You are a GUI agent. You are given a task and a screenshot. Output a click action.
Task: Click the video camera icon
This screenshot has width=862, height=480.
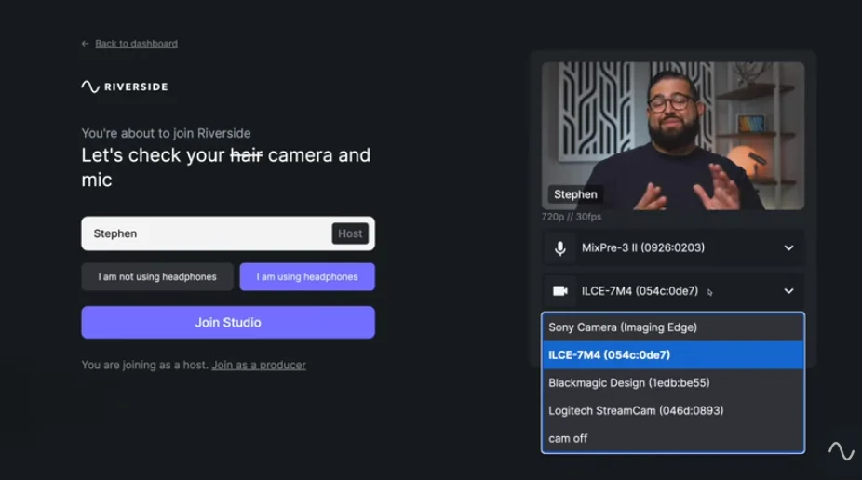tap(559, 291)
